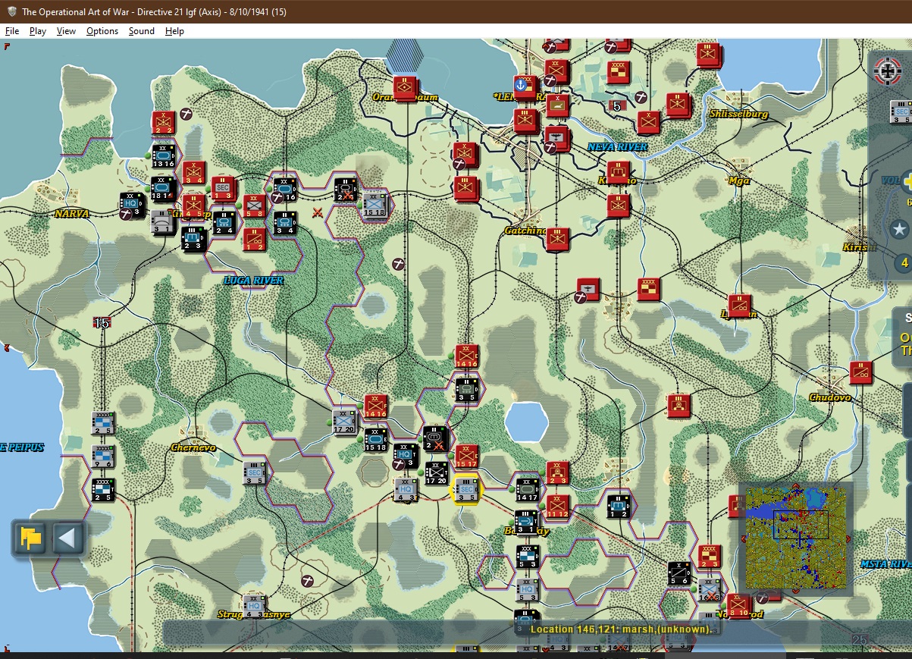912x659 pixels.
Task: Select the black III unit 2 3
Action: pyautogui.click(x=193, y=239)
